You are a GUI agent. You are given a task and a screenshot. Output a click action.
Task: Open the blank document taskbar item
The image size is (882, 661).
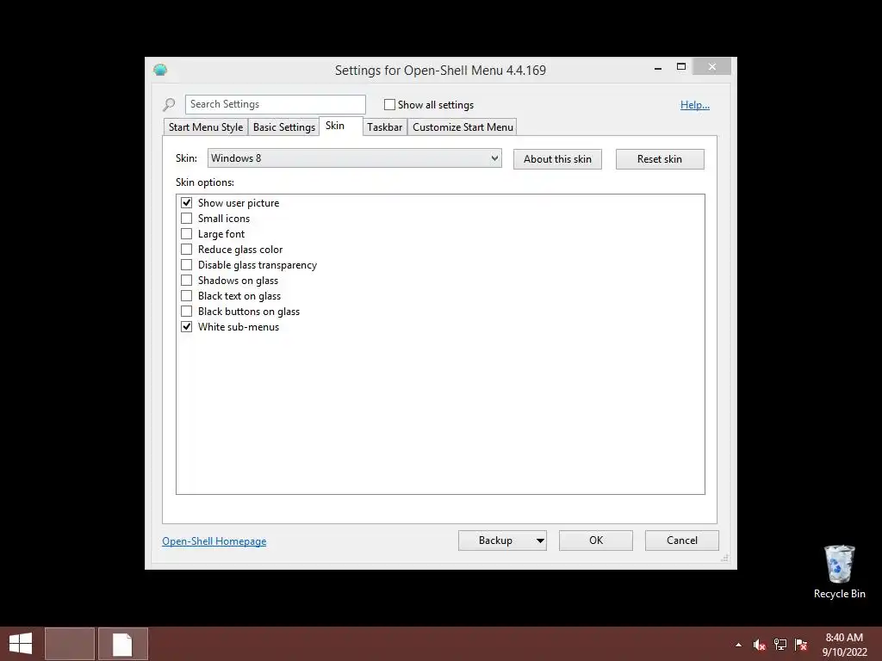pos(123,644)
